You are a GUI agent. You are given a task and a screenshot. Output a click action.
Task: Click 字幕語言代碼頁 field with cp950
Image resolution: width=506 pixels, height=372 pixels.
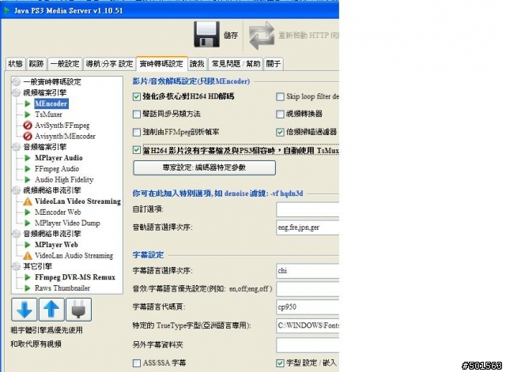(x=308, y=307)
